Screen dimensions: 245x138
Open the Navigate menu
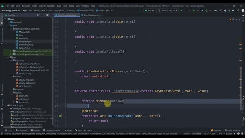[x=26, y=6]
